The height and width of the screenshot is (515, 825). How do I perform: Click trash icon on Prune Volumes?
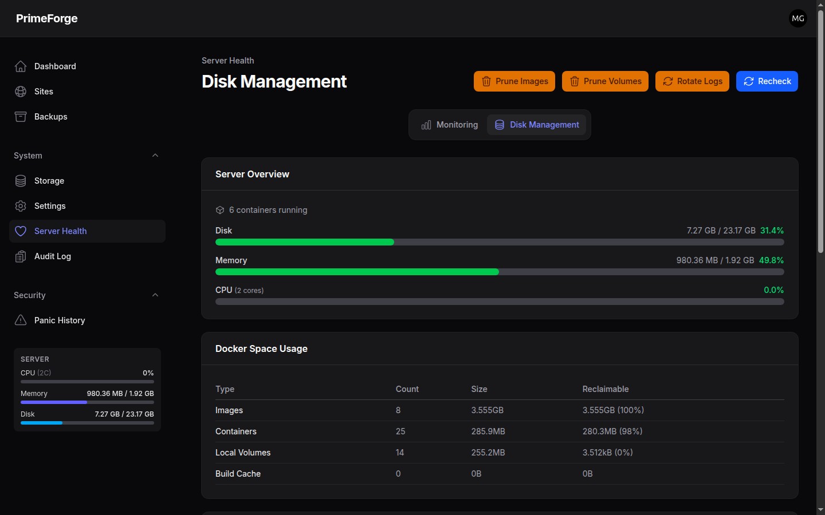574,81
